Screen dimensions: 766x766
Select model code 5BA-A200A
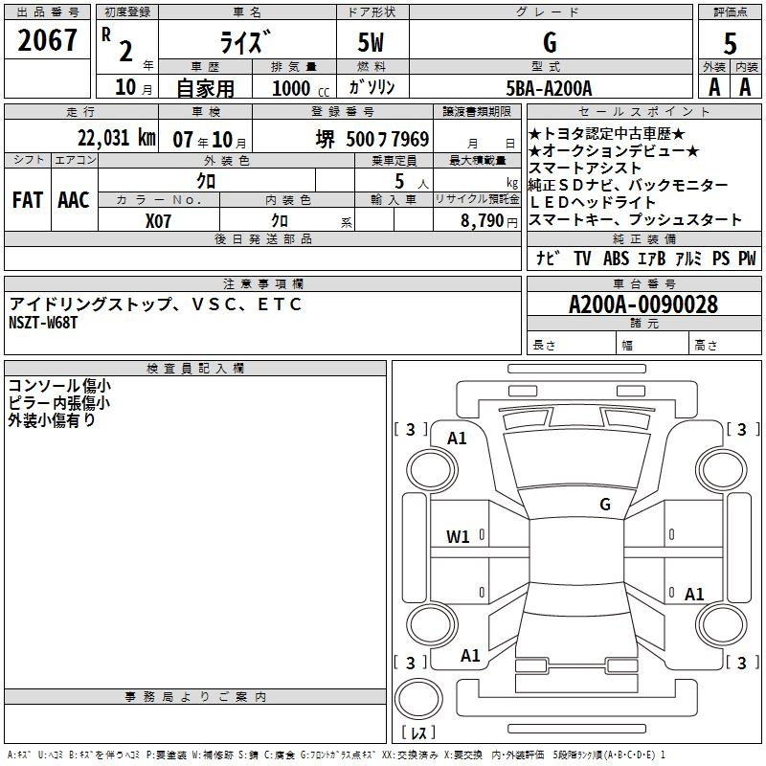click(549, 88)
